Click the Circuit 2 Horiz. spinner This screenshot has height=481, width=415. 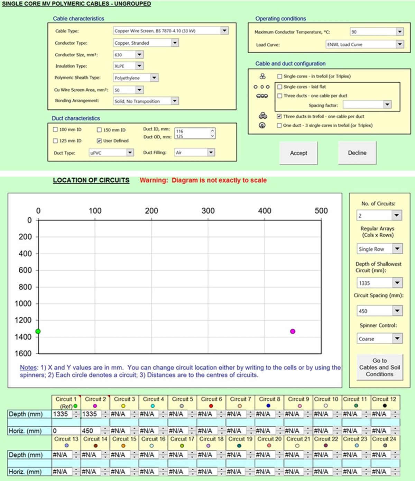point(105,431)
